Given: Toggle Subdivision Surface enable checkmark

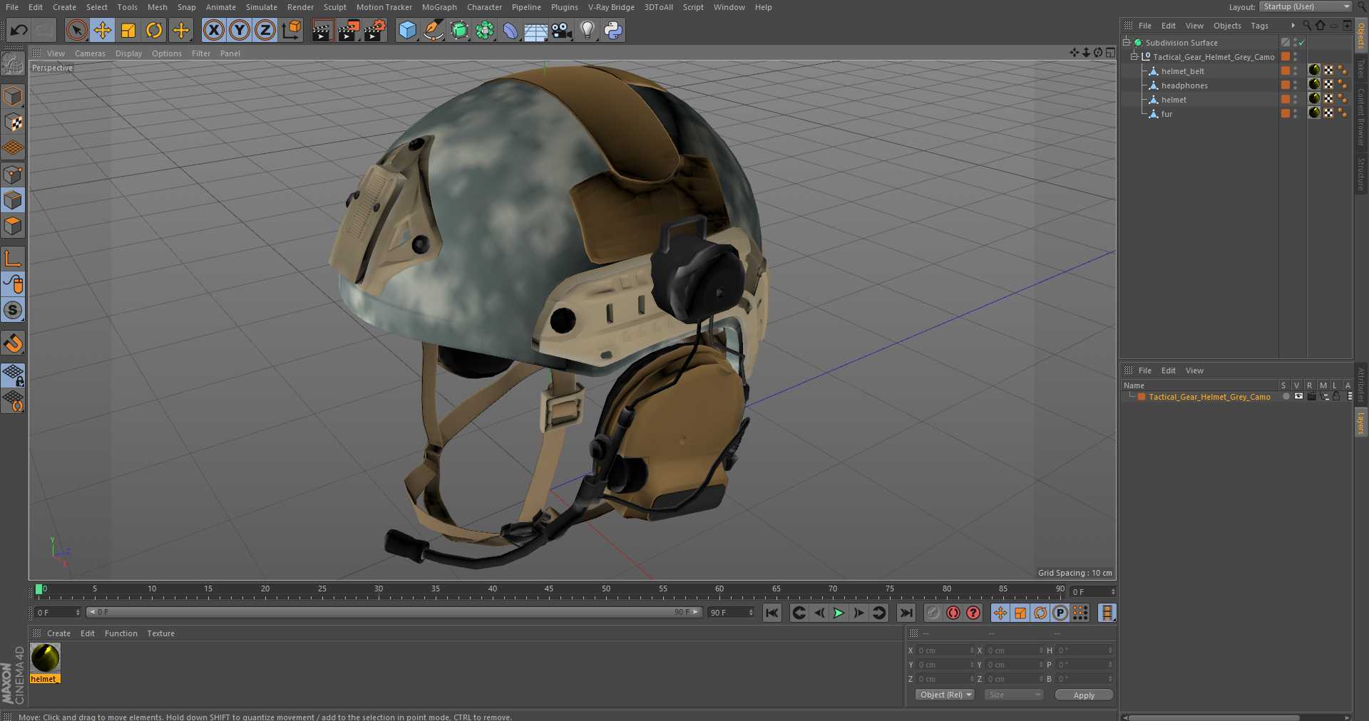Looking at the screenshot, I should pyautogui.click(x=1301, y=43).
